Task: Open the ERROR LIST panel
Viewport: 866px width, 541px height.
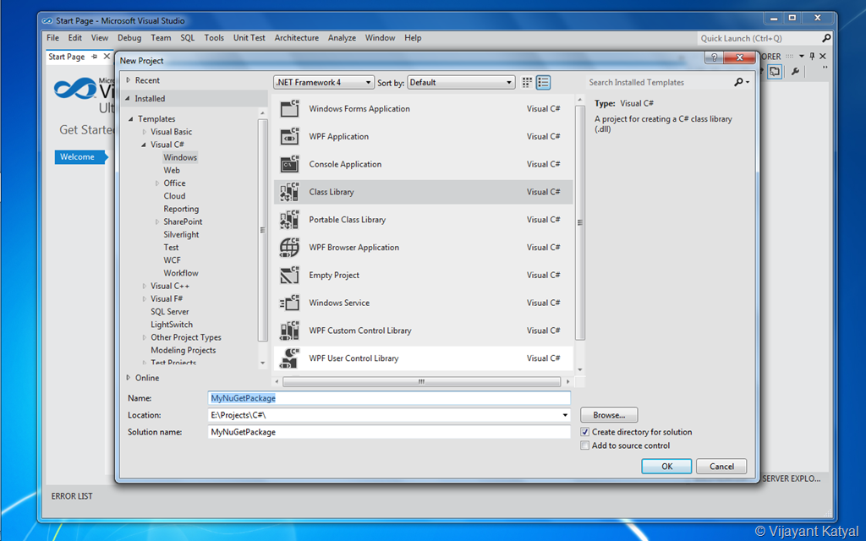Action: pyautogui.click(x=72, y=496)
